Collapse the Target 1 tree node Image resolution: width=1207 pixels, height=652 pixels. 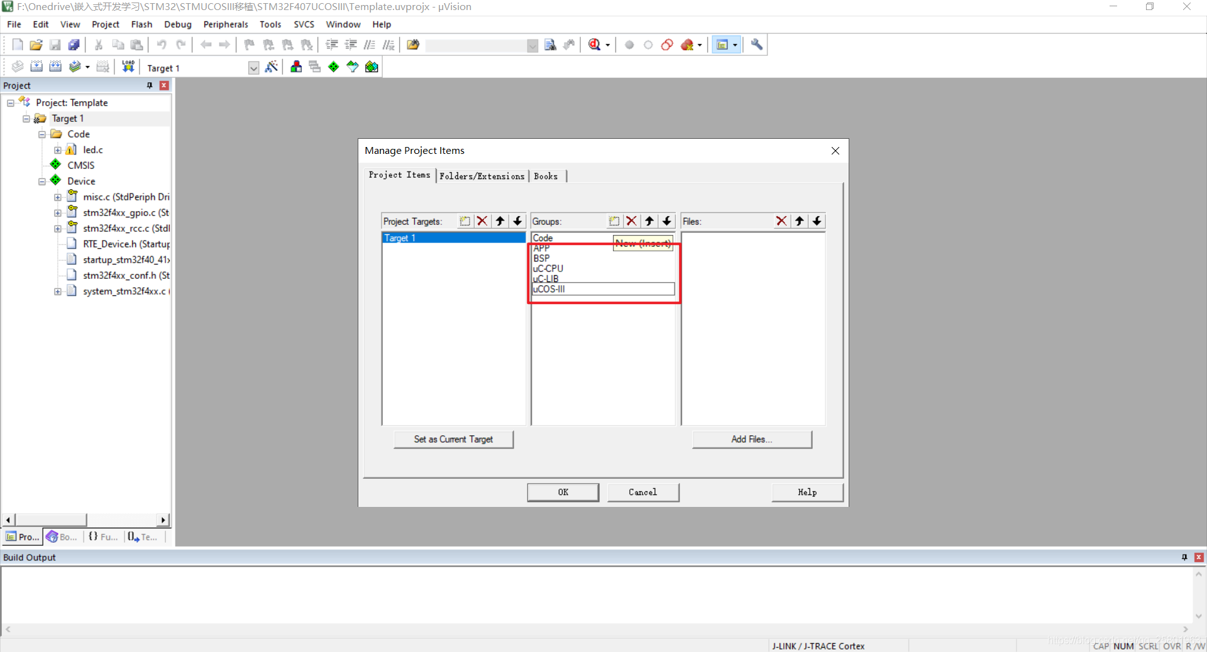26,119
